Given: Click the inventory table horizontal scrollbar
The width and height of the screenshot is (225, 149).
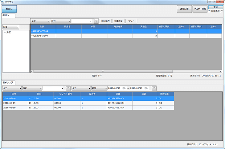Looking at the screenshot, I should (123, 71).
